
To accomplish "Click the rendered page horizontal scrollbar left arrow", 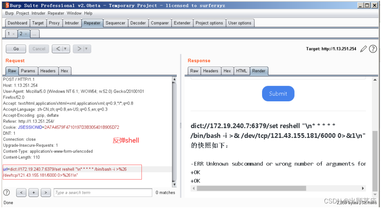I will coord(194,188).
